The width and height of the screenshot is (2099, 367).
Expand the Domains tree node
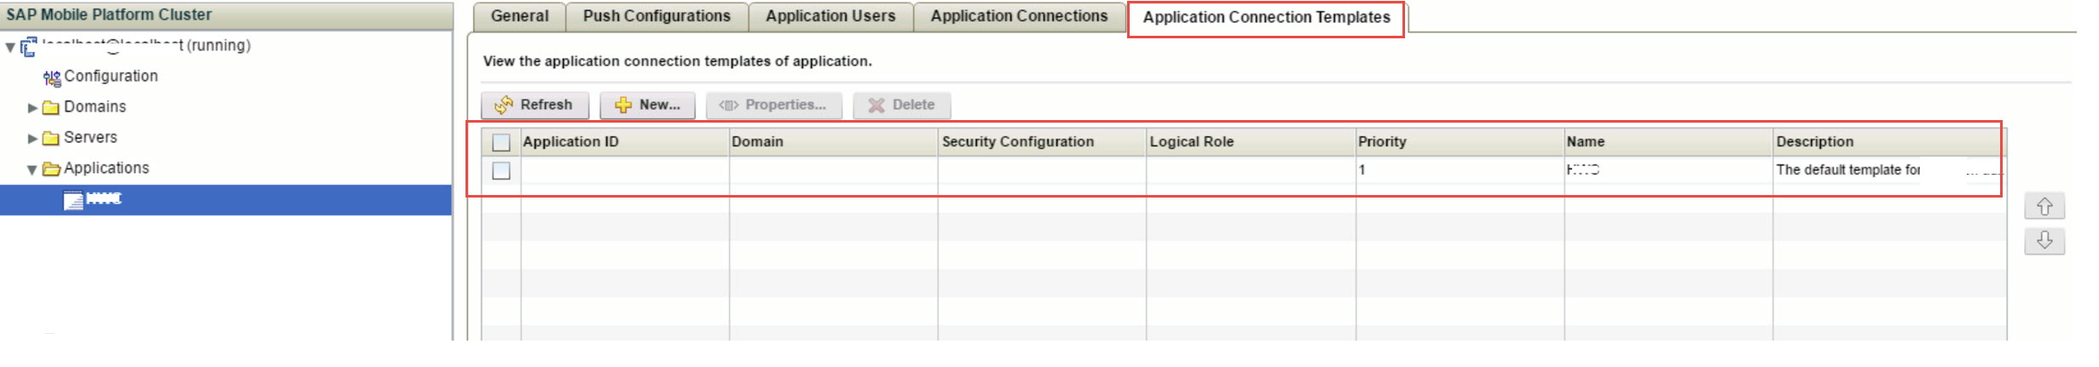(32, 108)
